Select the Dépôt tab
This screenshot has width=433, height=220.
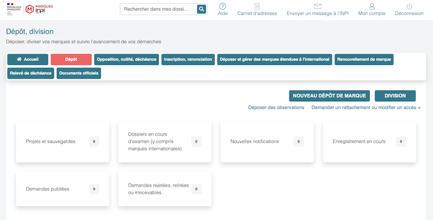pos(71,60)
